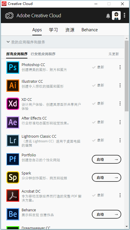
Task: Open the Photoshop CC more options menu
Action: coord(120,67)
